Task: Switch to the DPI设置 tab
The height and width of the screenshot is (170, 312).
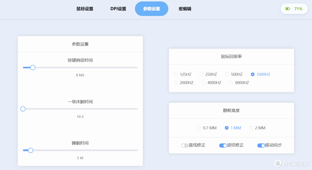Action: (x=118, y=9)
